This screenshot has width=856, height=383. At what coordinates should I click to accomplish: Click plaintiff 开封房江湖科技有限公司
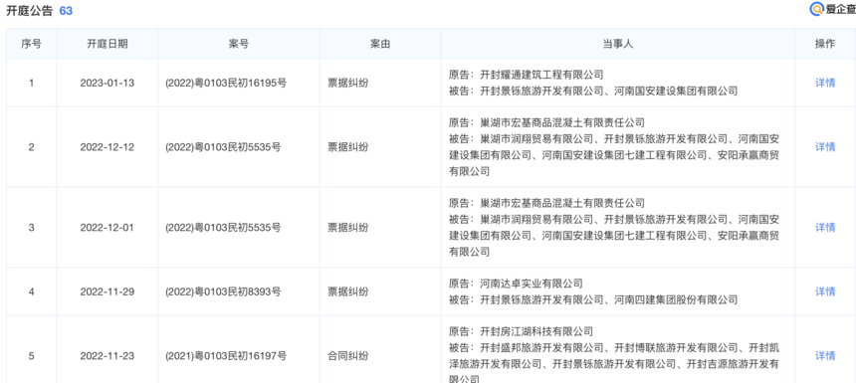click(x=536, y=331)
